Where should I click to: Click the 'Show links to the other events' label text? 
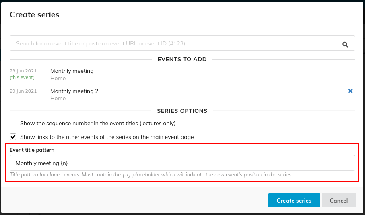tap(107, 137)
